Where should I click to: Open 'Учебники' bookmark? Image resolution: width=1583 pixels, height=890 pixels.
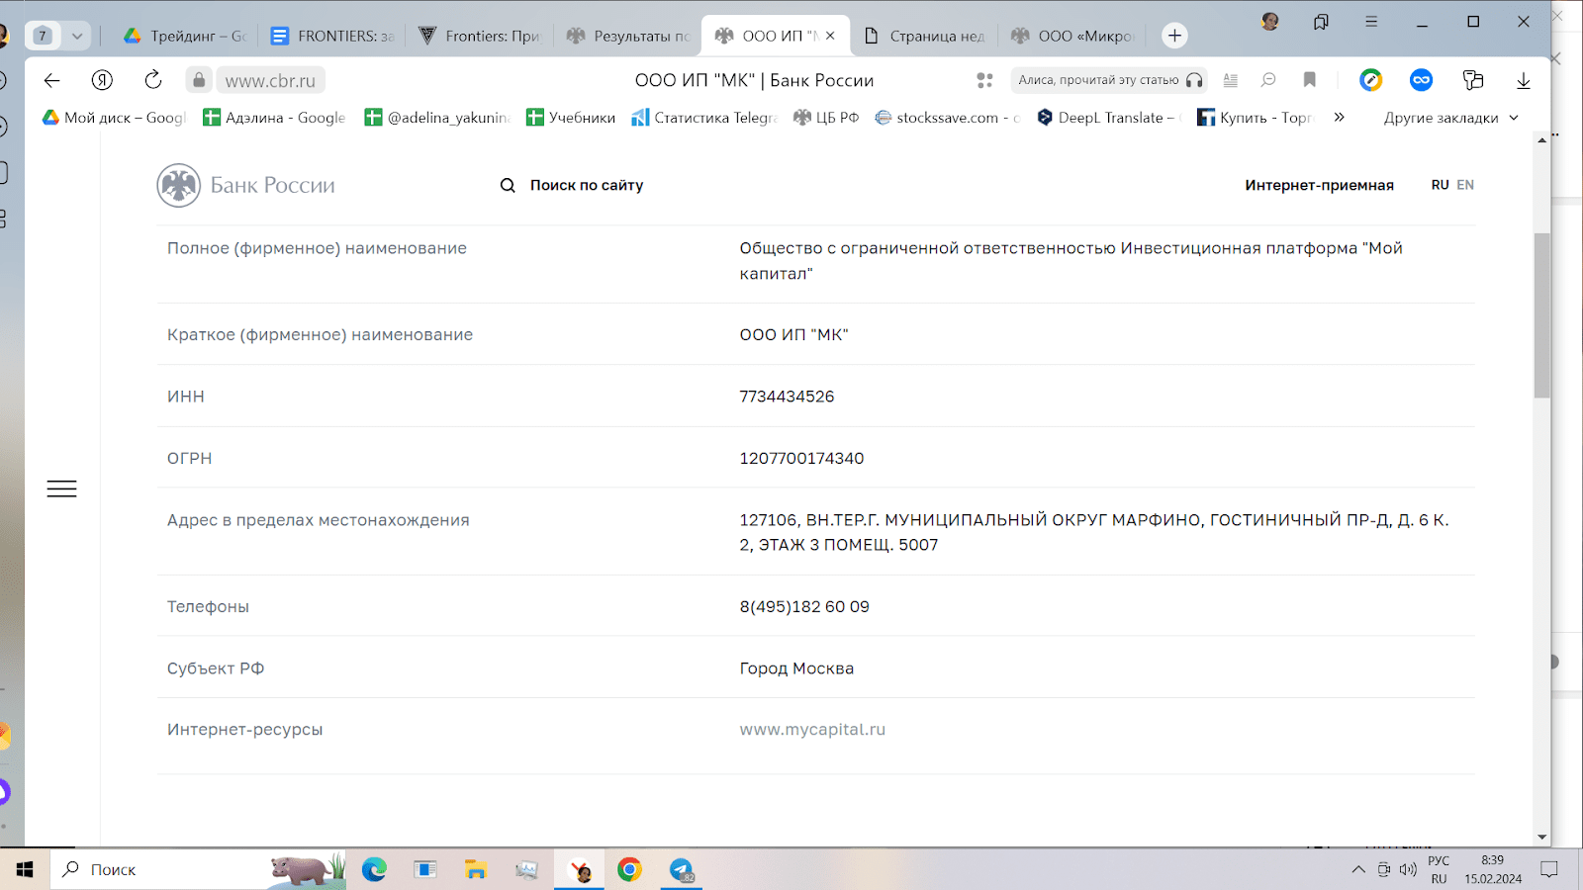tap(571, 118)
